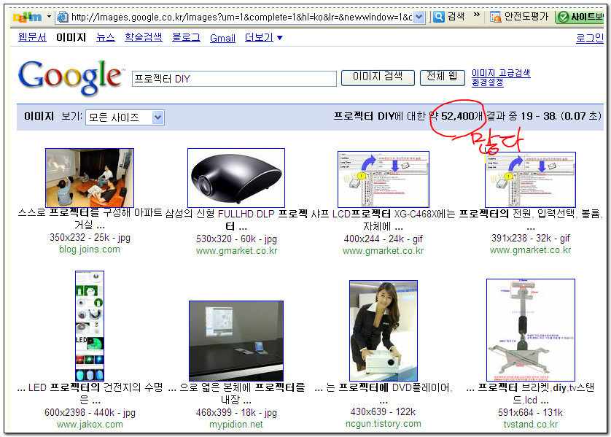Screen dimensions: 611x437
Task: Click blog.joins.com source text
Action: 90,249
